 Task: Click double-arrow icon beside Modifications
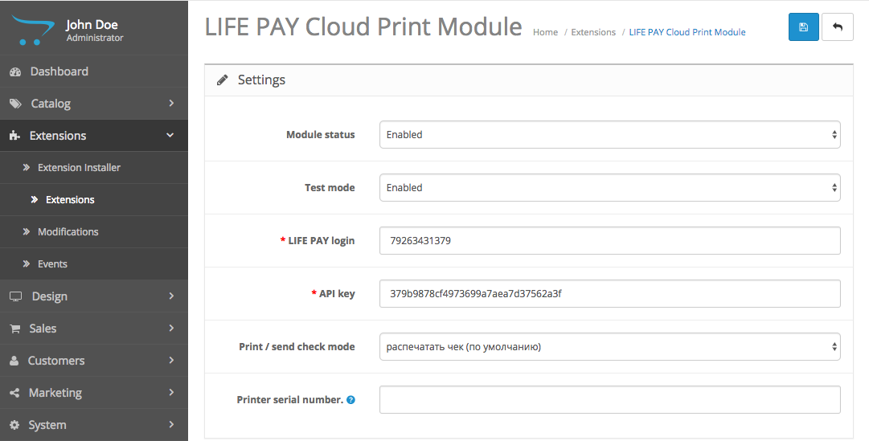point(26,231)
